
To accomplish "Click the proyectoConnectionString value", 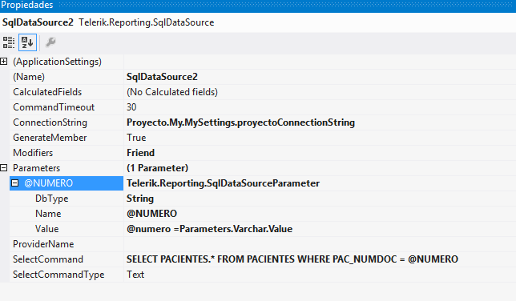I will 240,122.
